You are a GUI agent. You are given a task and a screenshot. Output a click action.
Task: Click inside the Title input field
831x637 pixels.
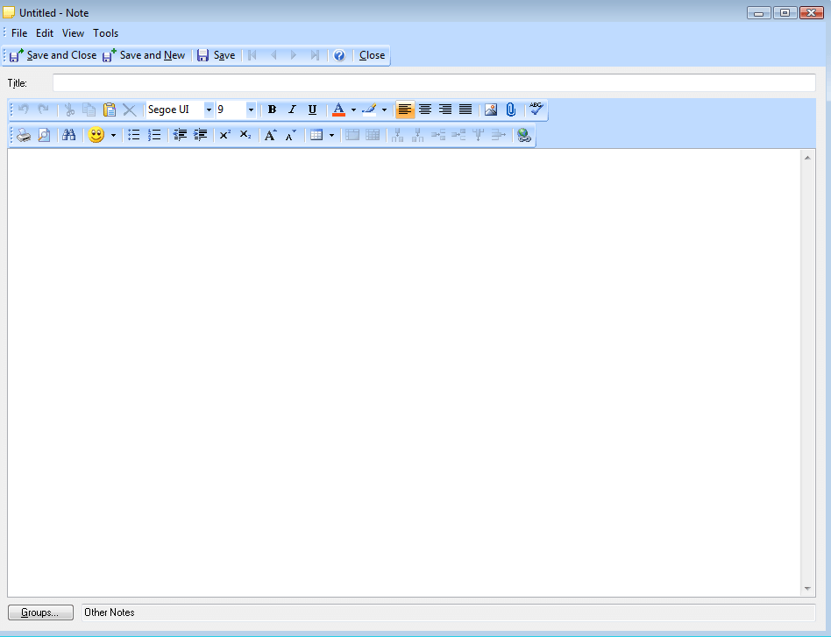[x=351, y=82]
